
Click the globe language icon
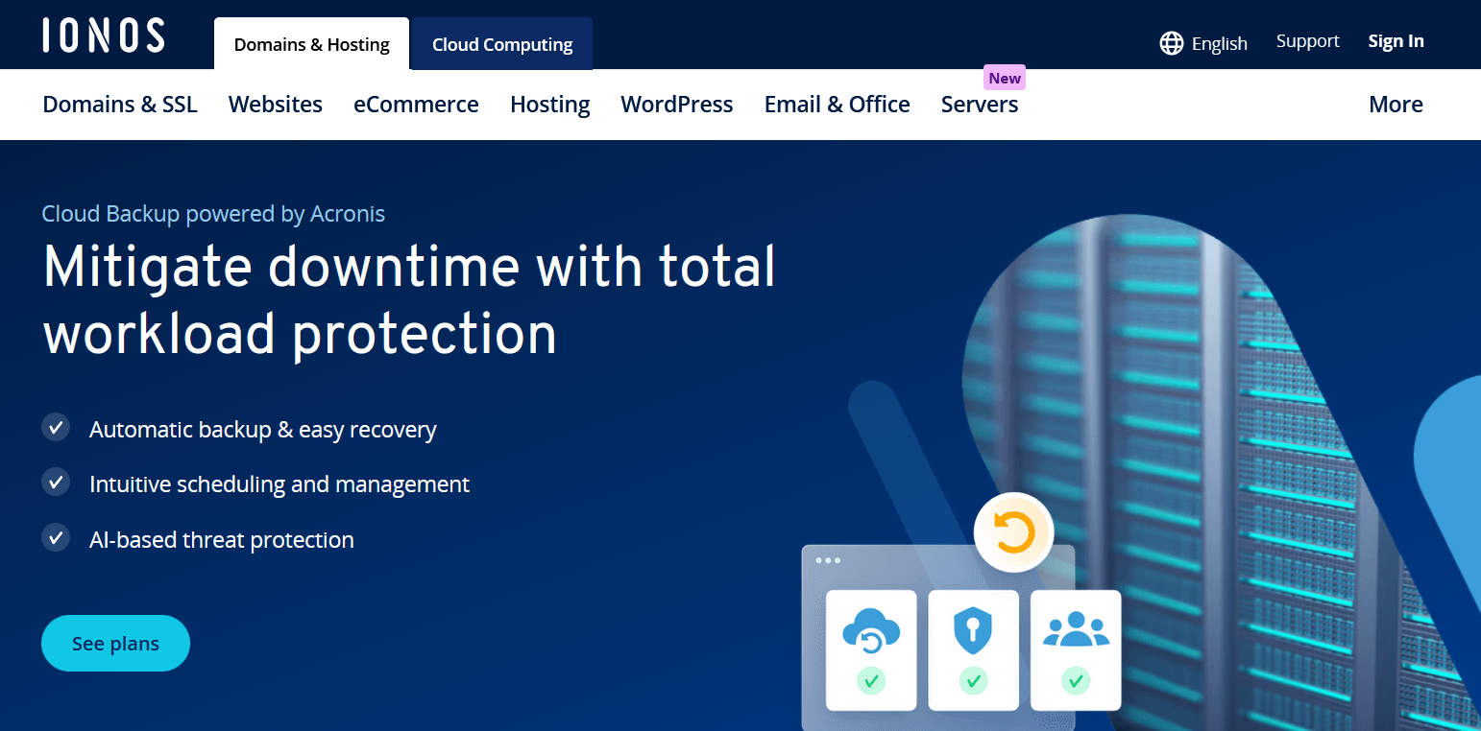click(1171, 43)
